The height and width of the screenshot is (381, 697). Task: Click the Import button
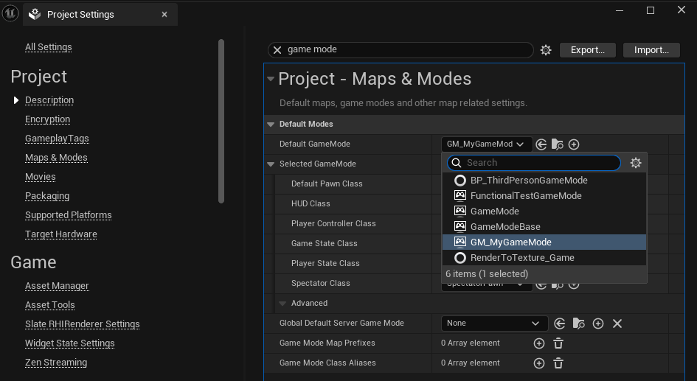(x=651, y=50)
